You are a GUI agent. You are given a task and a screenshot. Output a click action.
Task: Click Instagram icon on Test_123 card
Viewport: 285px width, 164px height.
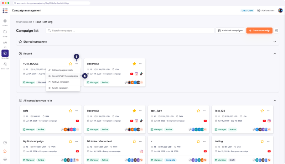269,121
